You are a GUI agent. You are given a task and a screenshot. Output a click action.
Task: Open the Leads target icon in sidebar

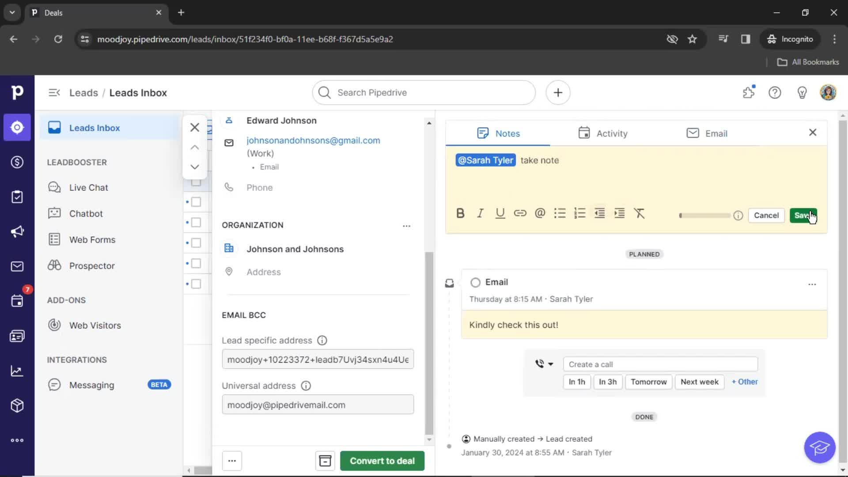point(17,127)
